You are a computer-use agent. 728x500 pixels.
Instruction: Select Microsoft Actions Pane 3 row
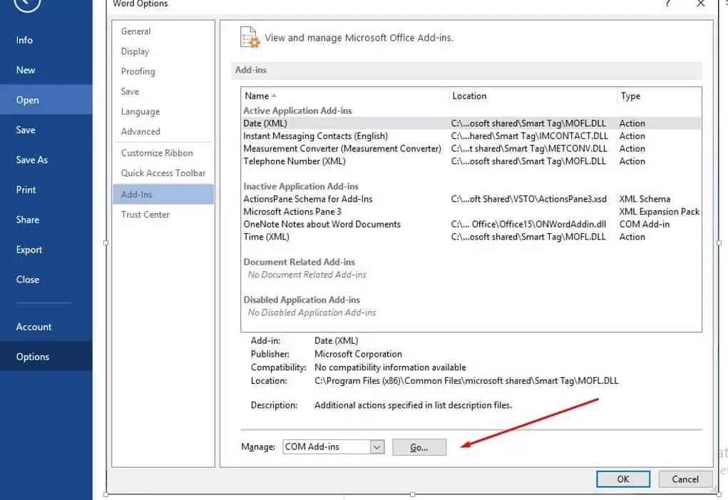coord(471,212)
